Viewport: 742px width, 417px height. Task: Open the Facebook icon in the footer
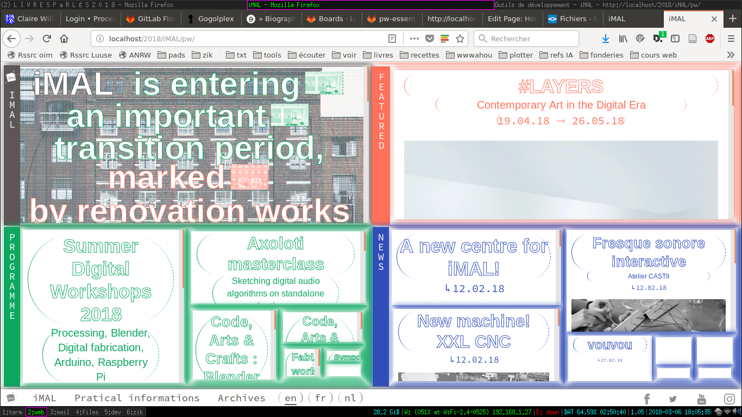coord(647,399)
